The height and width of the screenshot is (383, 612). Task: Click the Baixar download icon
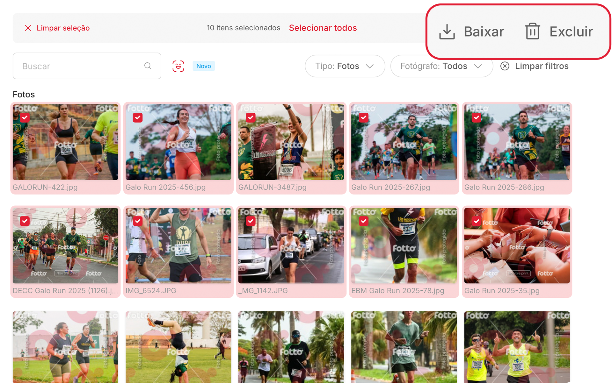tap(447, 32)
